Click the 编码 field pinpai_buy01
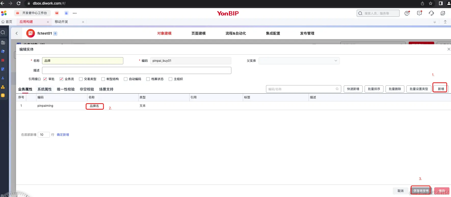This screenshot has width=451, height=197. pos(191,61)
